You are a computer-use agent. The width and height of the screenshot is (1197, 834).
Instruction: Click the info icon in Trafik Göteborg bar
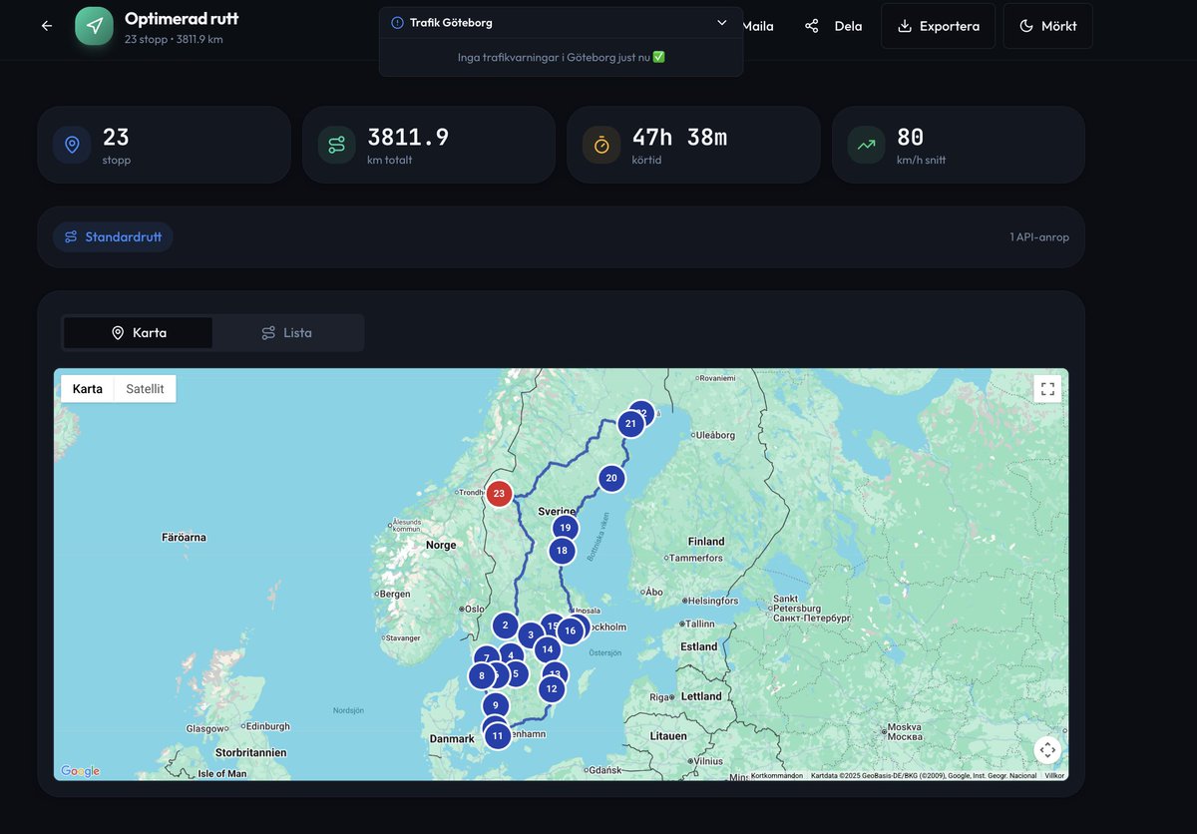(396, 22)
